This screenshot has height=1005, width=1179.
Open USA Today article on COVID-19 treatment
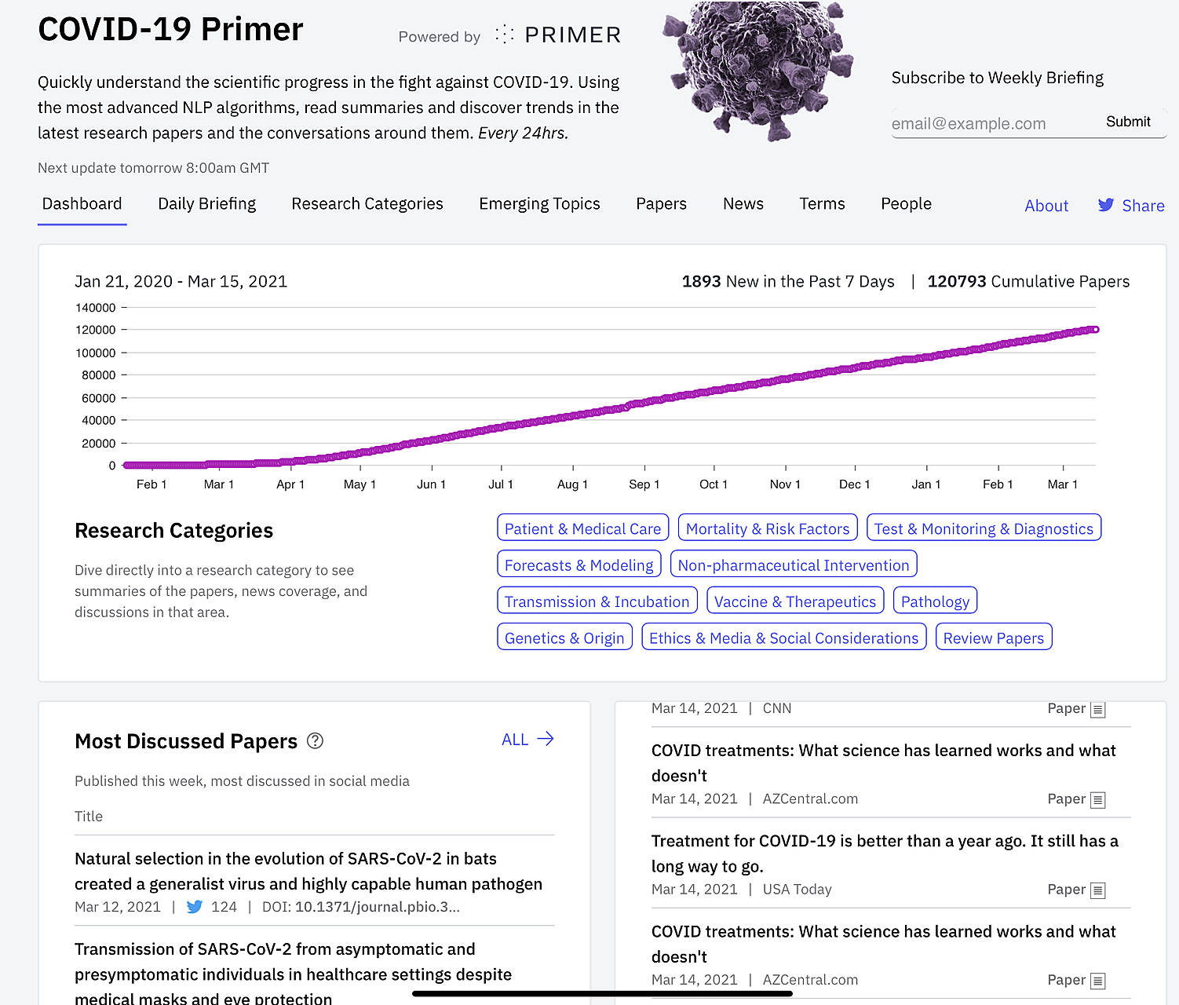(885, 853)
